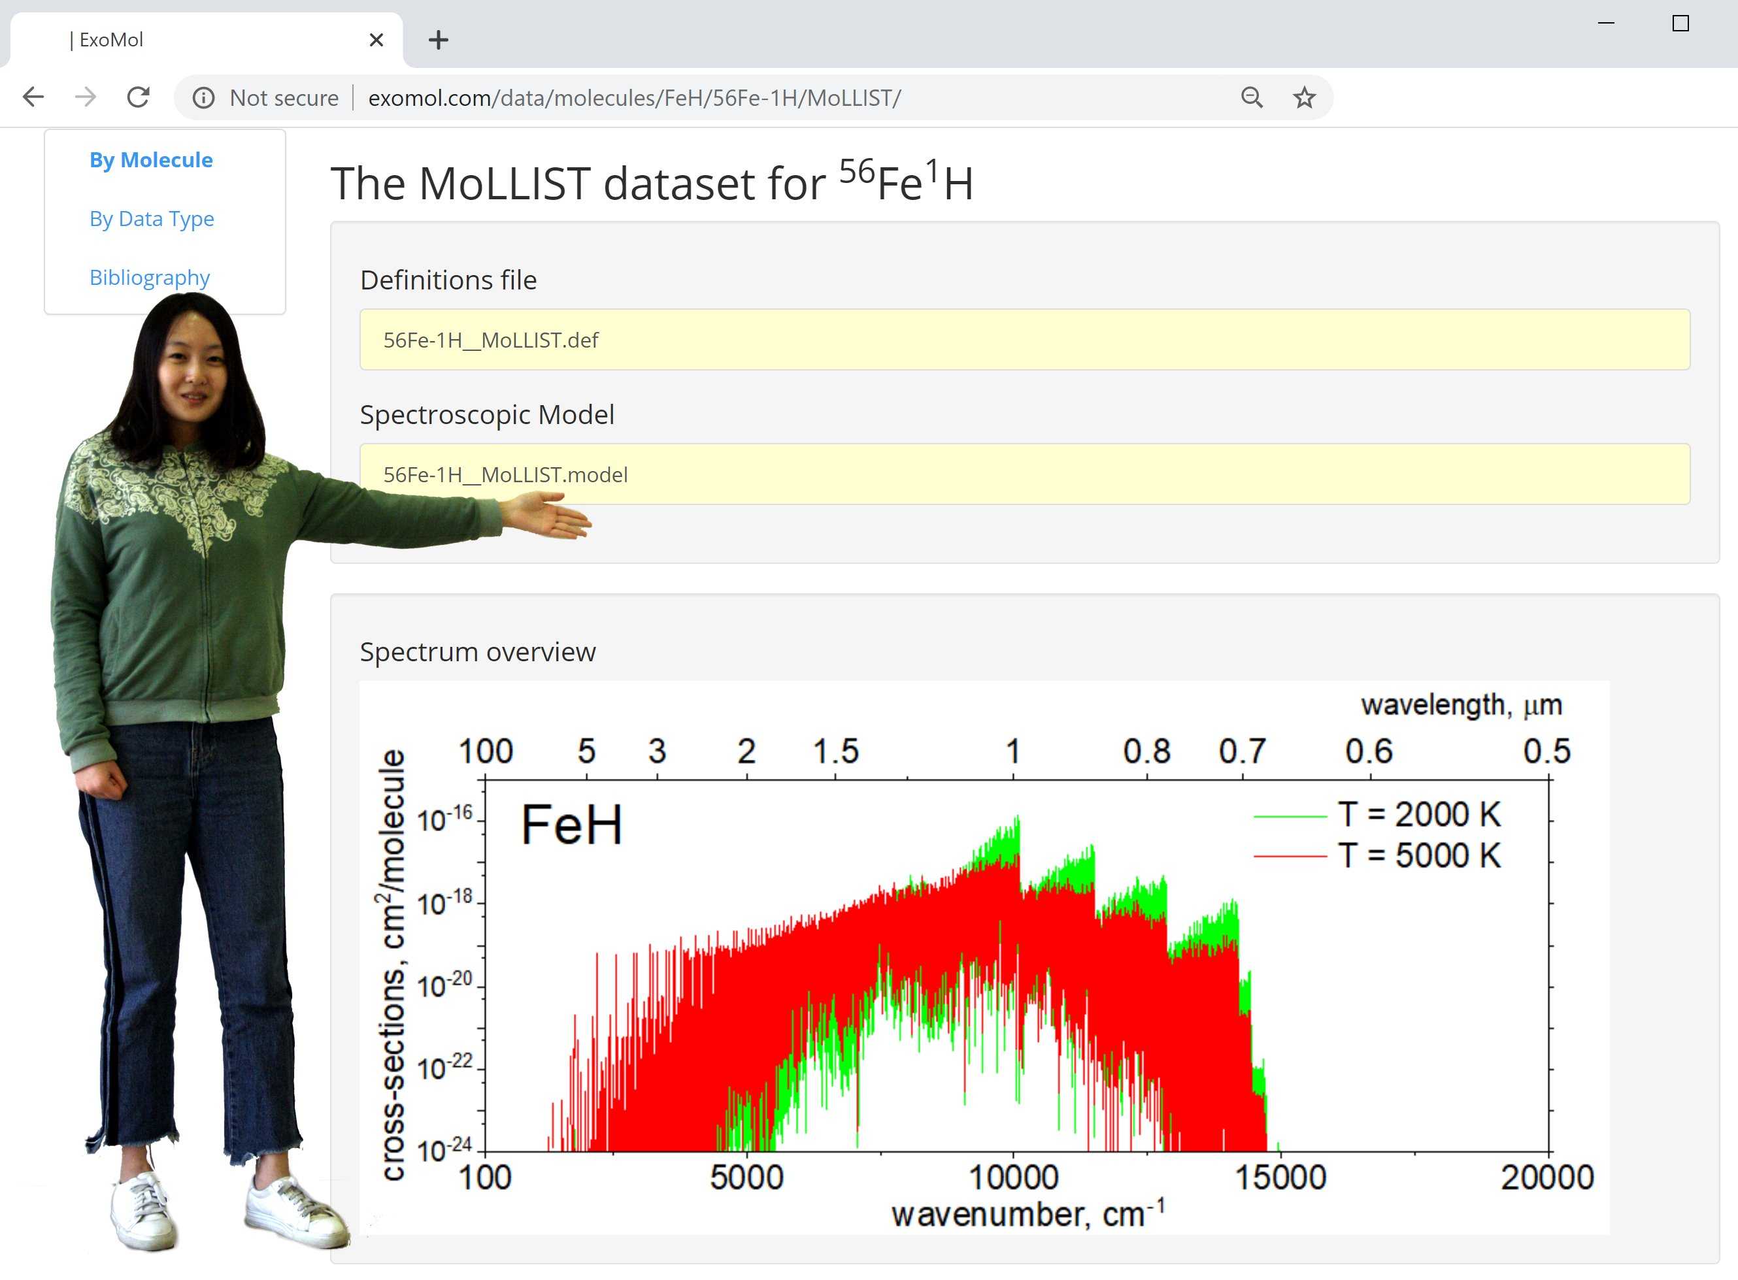
Task: Open the Bibliography link
Action: point(149,278)
